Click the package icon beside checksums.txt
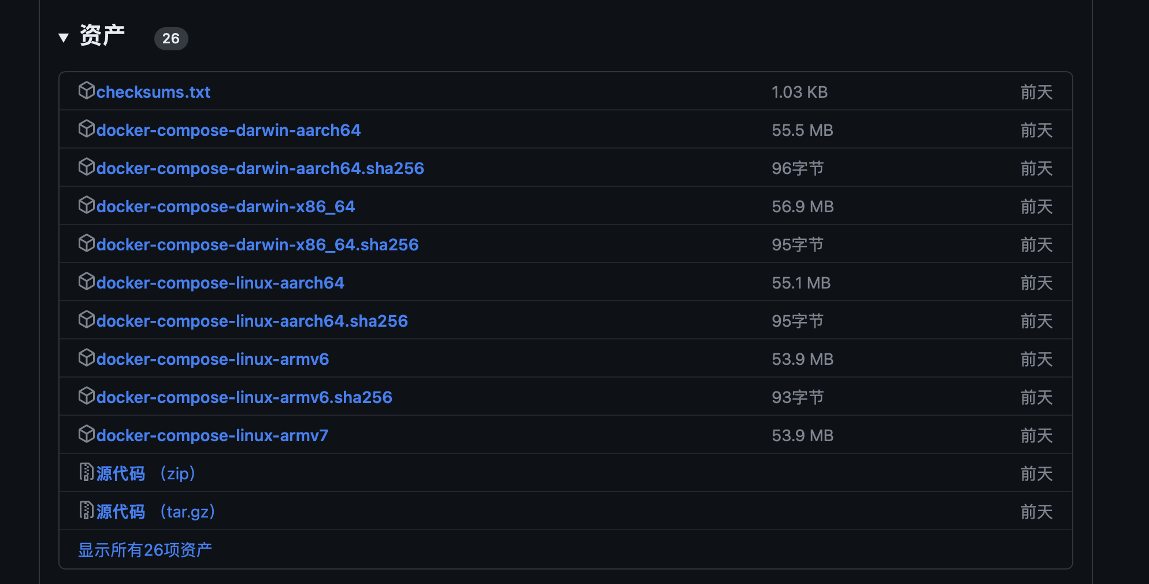1149x584 pixels. click(86, 91)
